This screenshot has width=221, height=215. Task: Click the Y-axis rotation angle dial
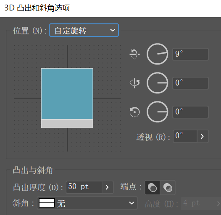click(157, 83)
